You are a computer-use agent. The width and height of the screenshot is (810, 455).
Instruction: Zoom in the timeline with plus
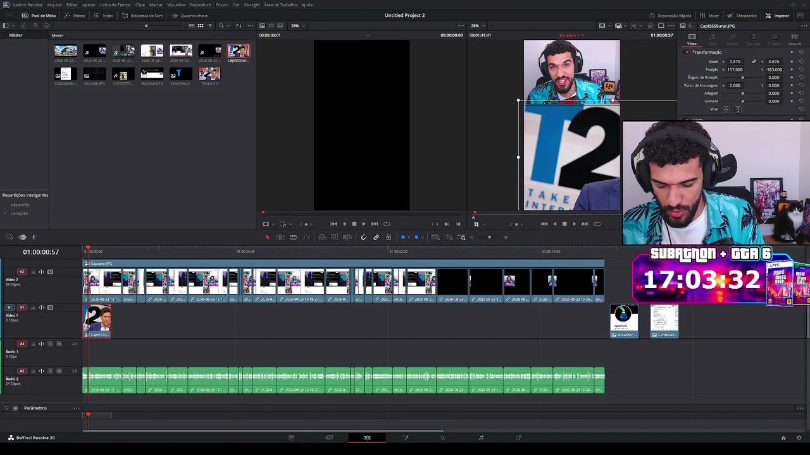[x=506, y=237]
